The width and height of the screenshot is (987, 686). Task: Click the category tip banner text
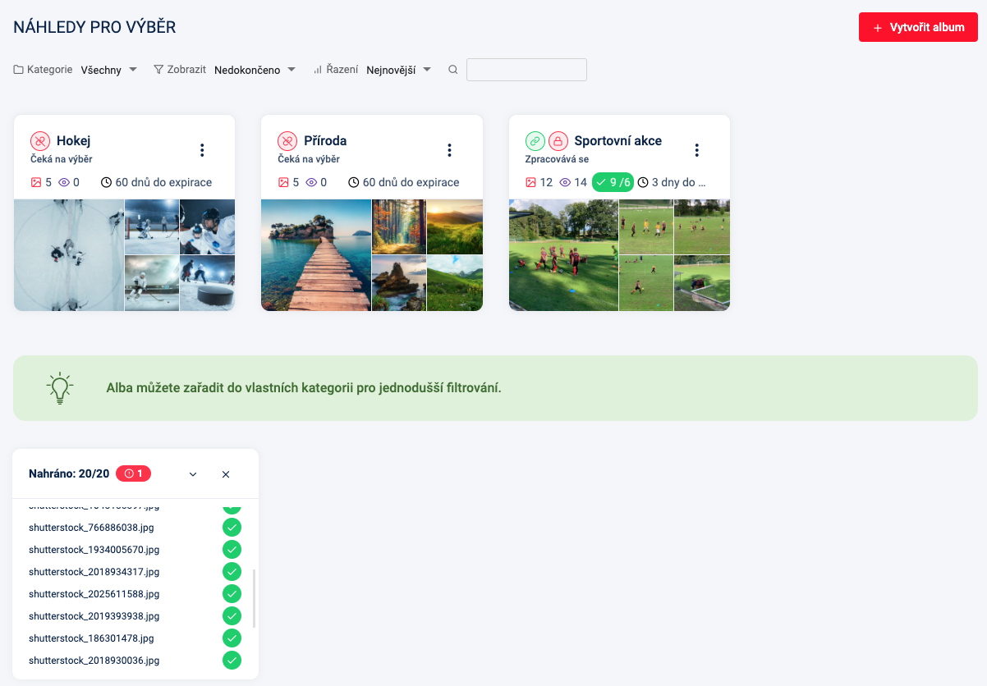click(304, 388)
